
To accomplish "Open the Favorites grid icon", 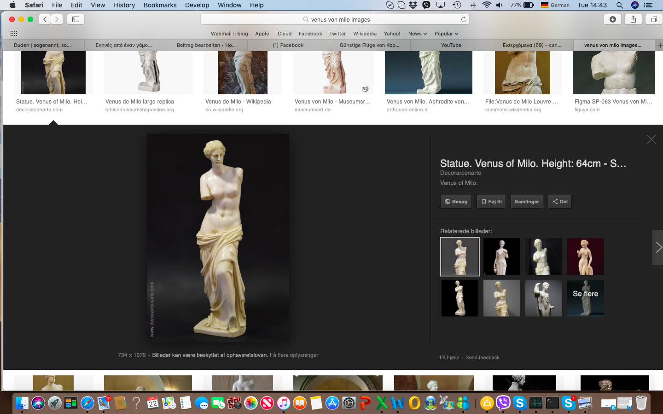I will [x=14, y=34].
